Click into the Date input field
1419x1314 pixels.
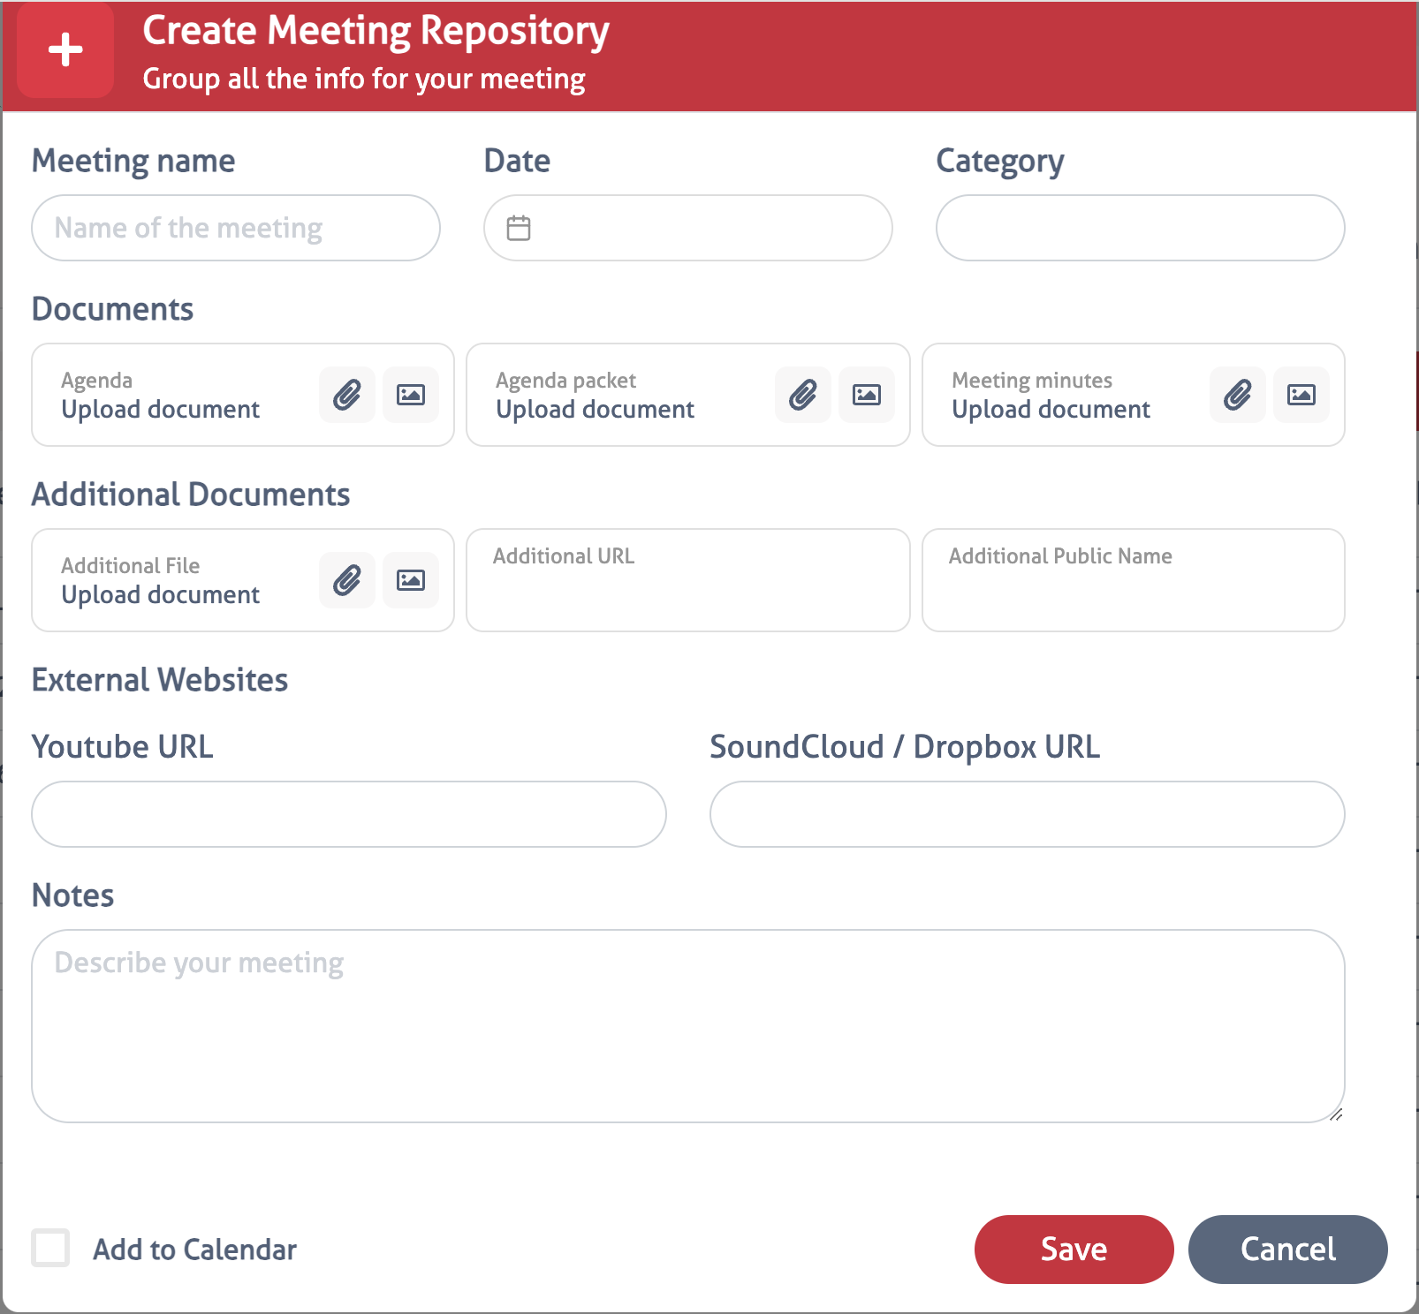pos(688,228)
